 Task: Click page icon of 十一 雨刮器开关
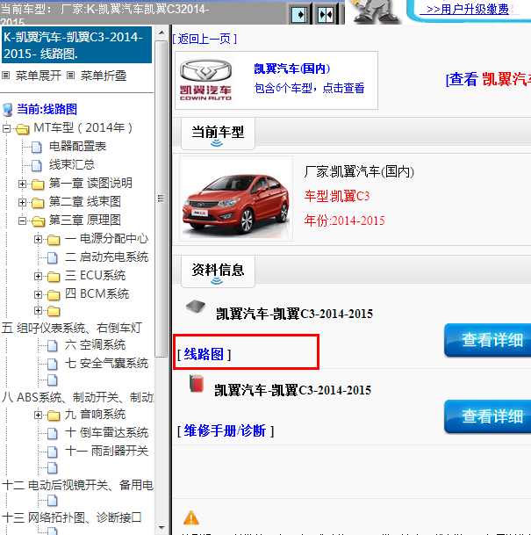52,452
